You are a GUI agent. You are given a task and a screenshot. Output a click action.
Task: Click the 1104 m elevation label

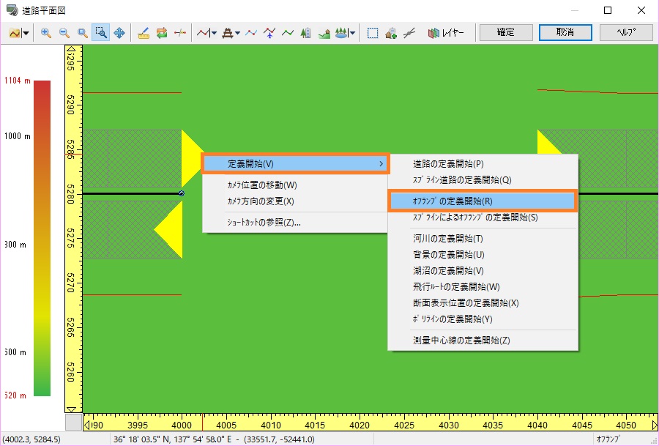click(x=18, y=81)
